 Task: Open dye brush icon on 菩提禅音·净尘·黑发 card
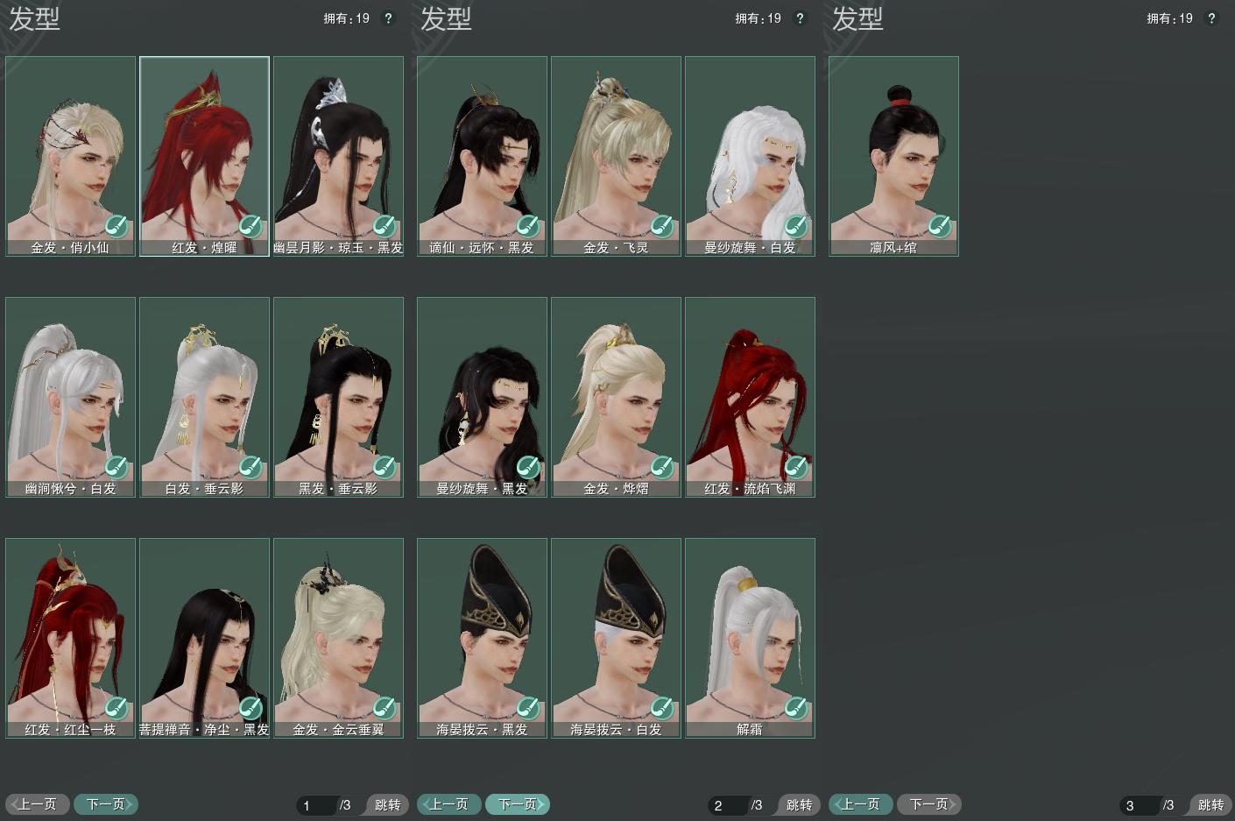pyautogui.click(x=250, y=709)
